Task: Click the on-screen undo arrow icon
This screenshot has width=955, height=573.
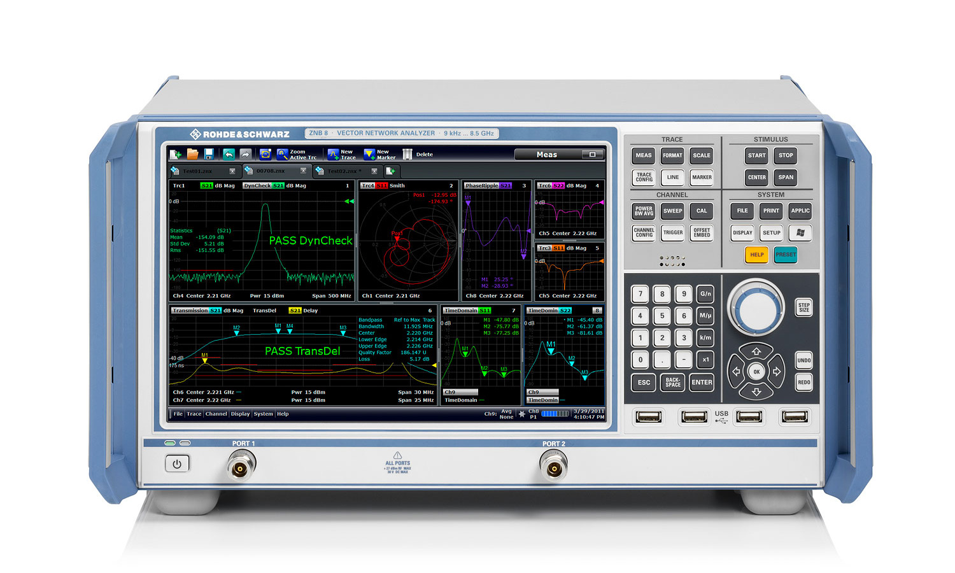Action: [229, 154]
